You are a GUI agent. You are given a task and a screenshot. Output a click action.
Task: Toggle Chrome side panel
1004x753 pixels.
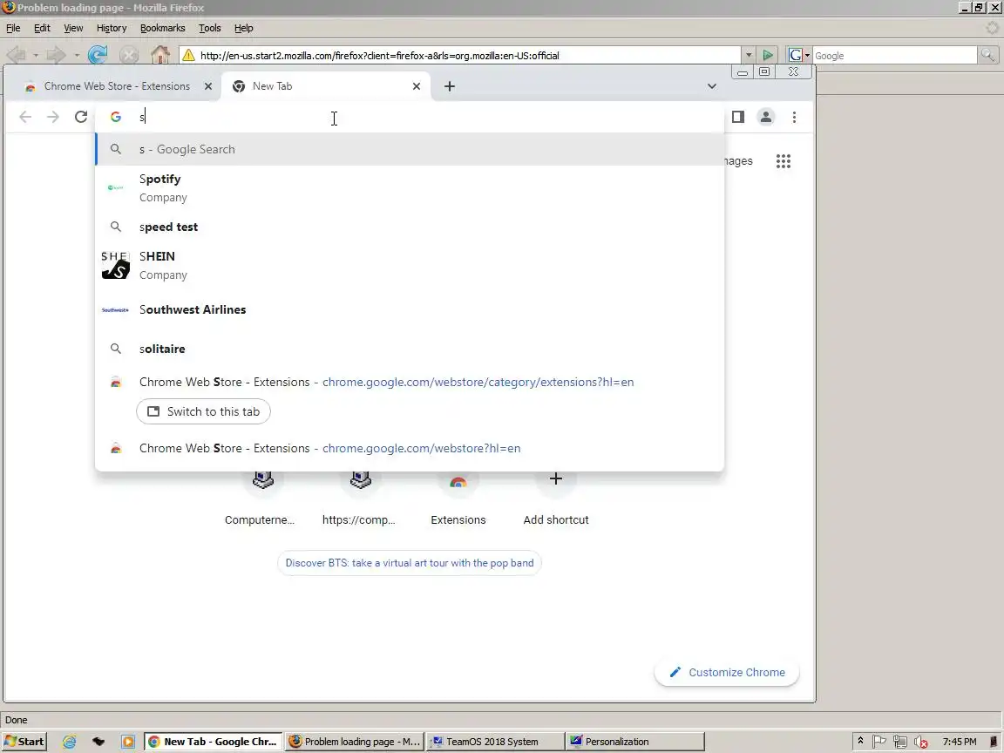tap(737, 117)
